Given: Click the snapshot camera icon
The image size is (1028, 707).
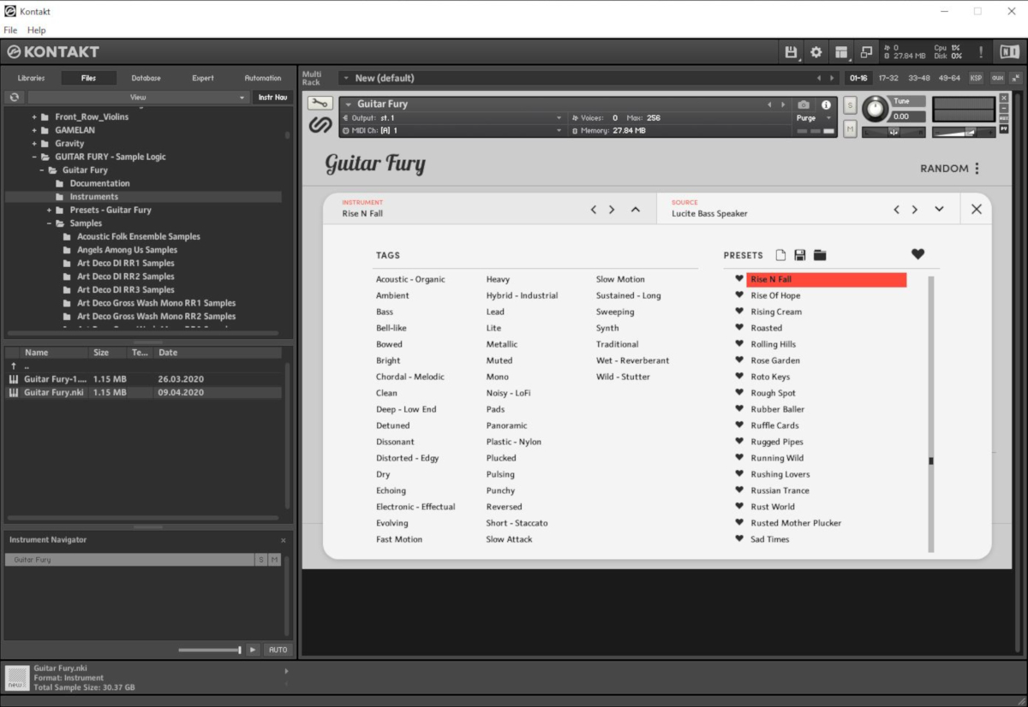Looking at the screenshot, I should [x=804, y=104].
